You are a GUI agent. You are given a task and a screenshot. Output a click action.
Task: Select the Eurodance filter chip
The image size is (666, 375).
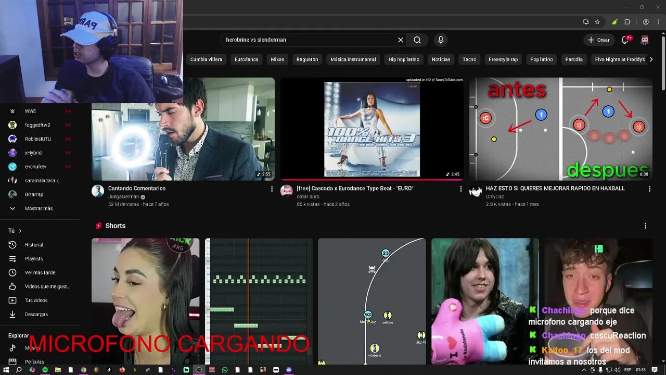247,59
